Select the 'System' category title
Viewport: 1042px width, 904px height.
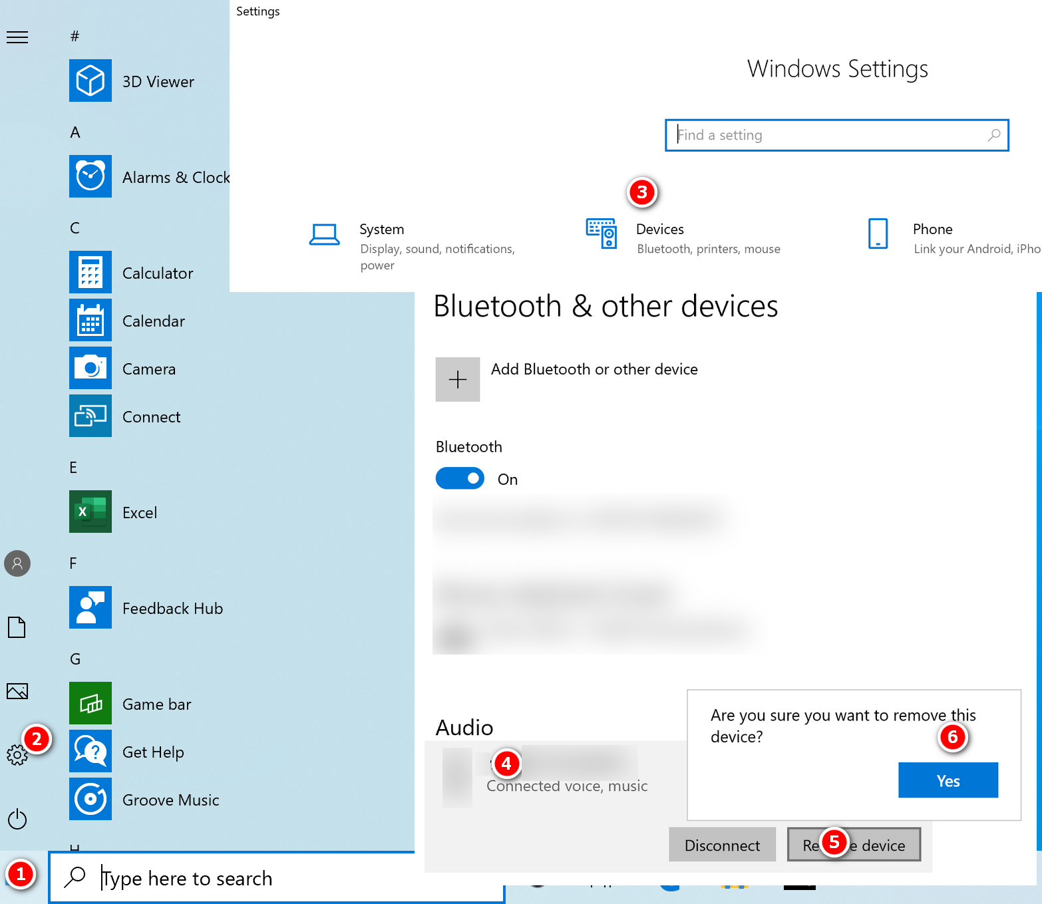point(382,229)
